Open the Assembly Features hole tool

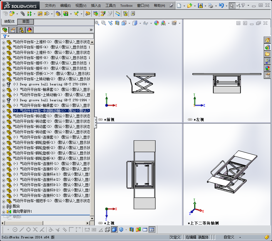[66, 14]
